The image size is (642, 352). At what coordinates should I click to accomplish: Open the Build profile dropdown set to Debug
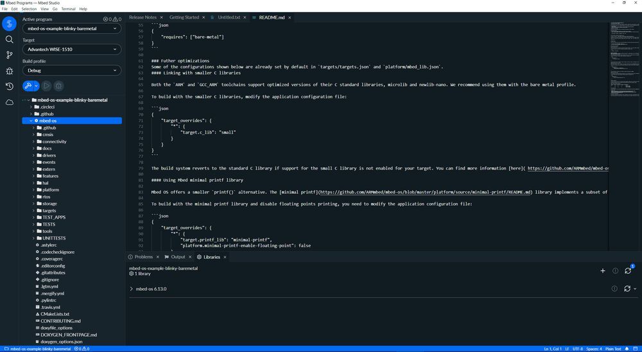pos(72,71)
